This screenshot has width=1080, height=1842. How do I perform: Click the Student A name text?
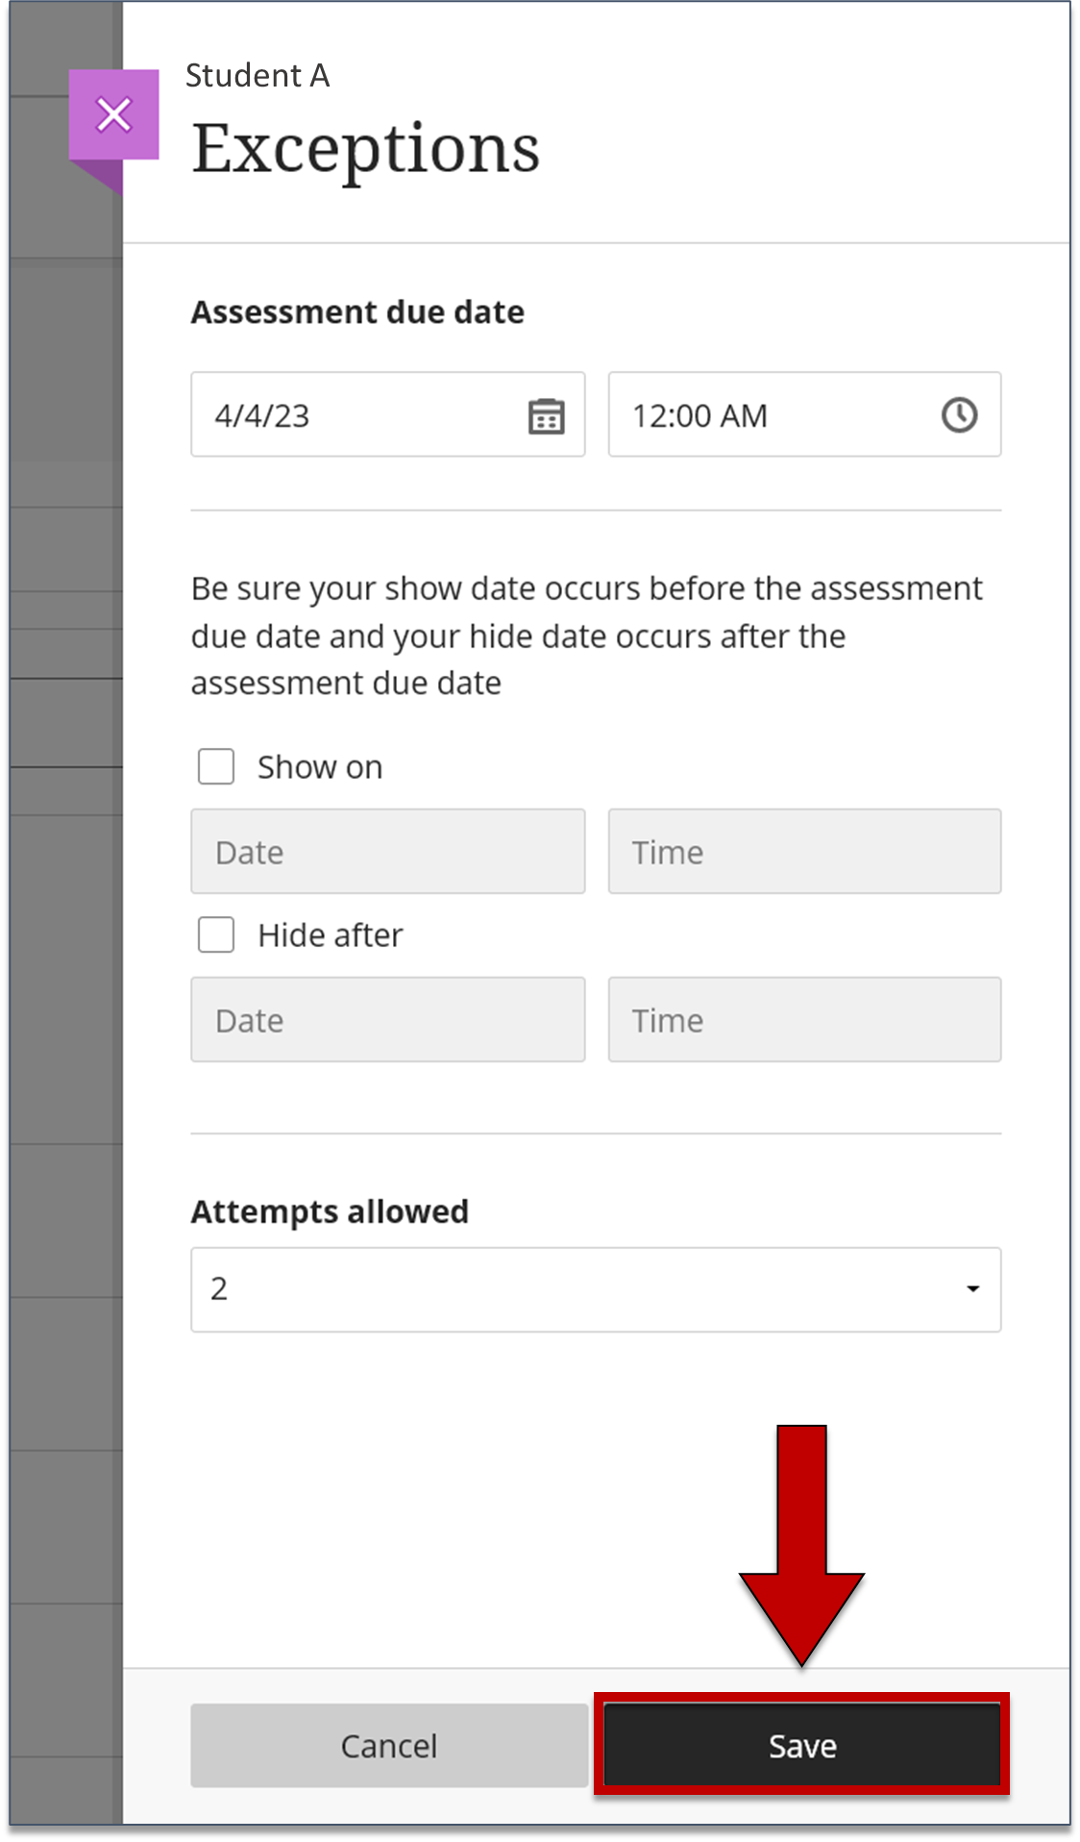258,76
